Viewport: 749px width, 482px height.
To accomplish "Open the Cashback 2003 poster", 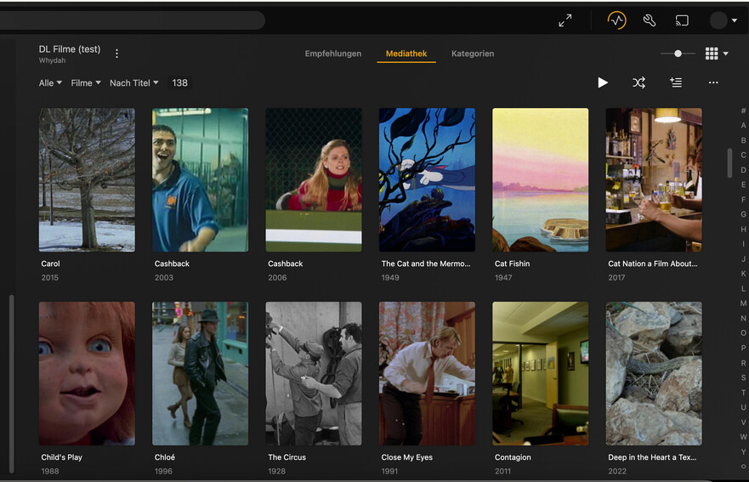I will pyautogui.click(x=200, y=179).
